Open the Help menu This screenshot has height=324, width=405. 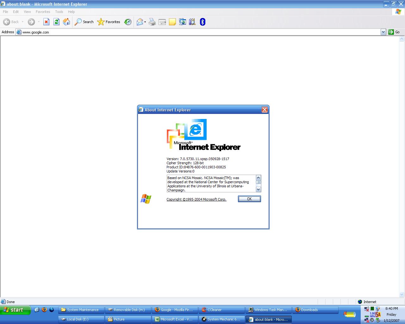[72, 12]
